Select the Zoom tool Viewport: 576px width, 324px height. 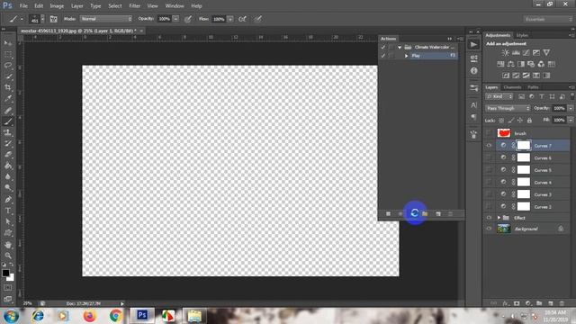(8, 256)
